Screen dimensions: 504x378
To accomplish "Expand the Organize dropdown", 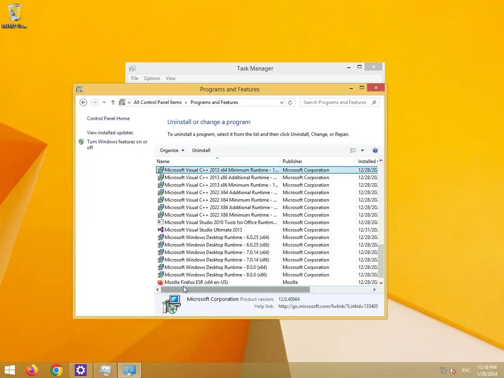I will tap(172, 150).
